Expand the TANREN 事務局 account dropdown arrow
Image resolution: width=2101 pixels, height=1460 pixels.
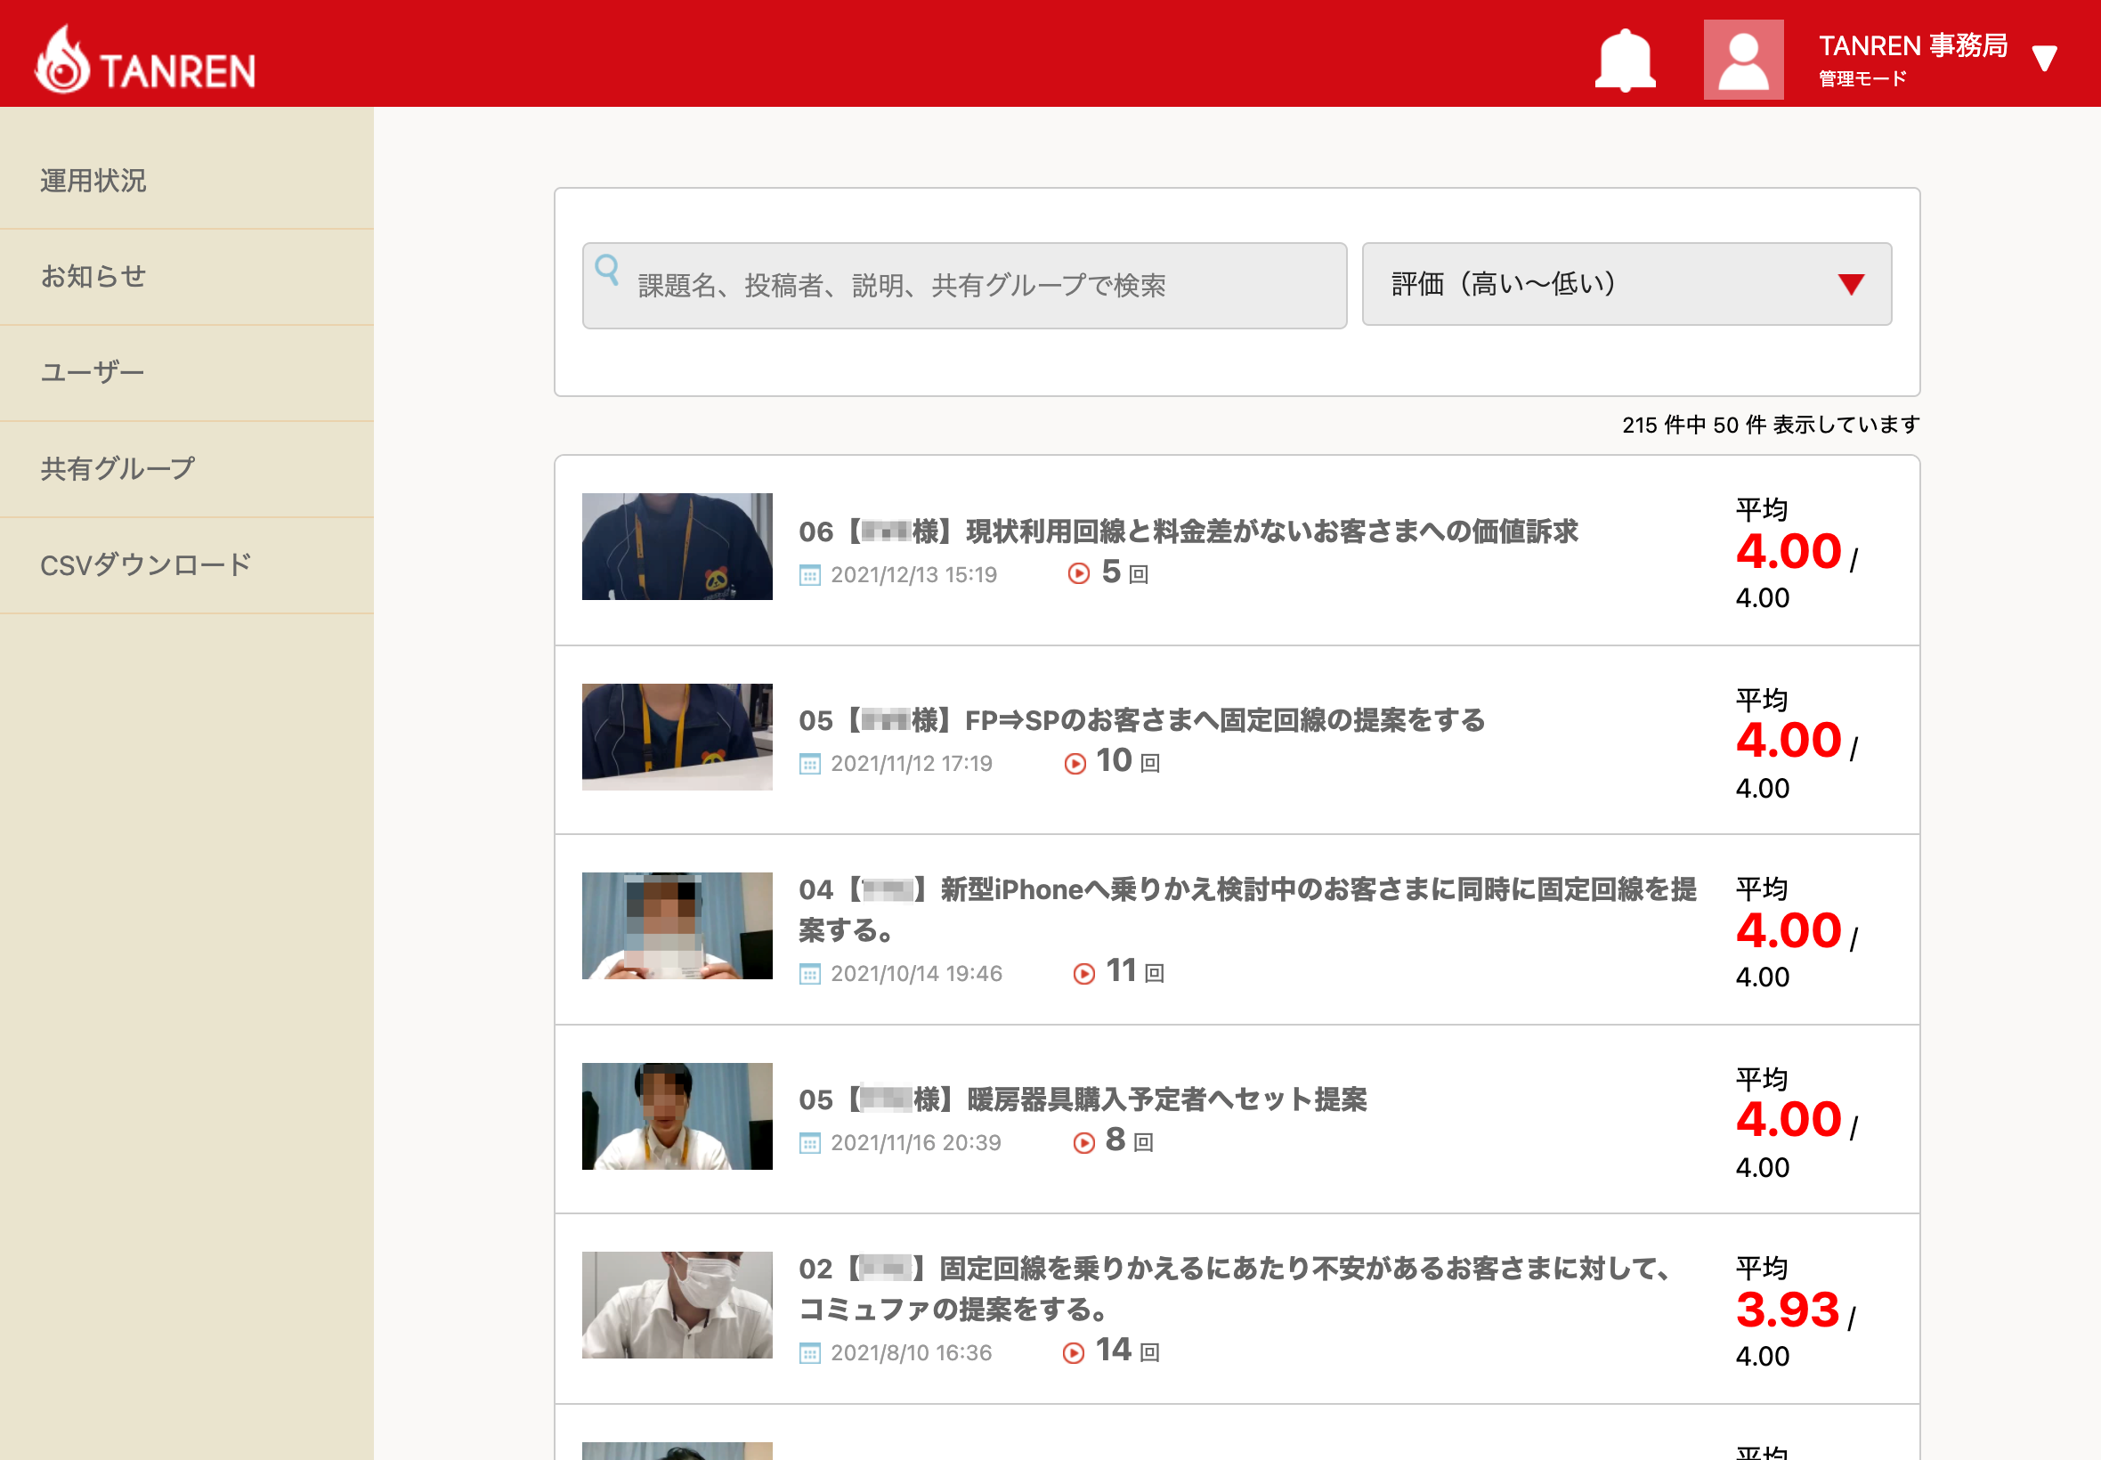[2044, 59]
